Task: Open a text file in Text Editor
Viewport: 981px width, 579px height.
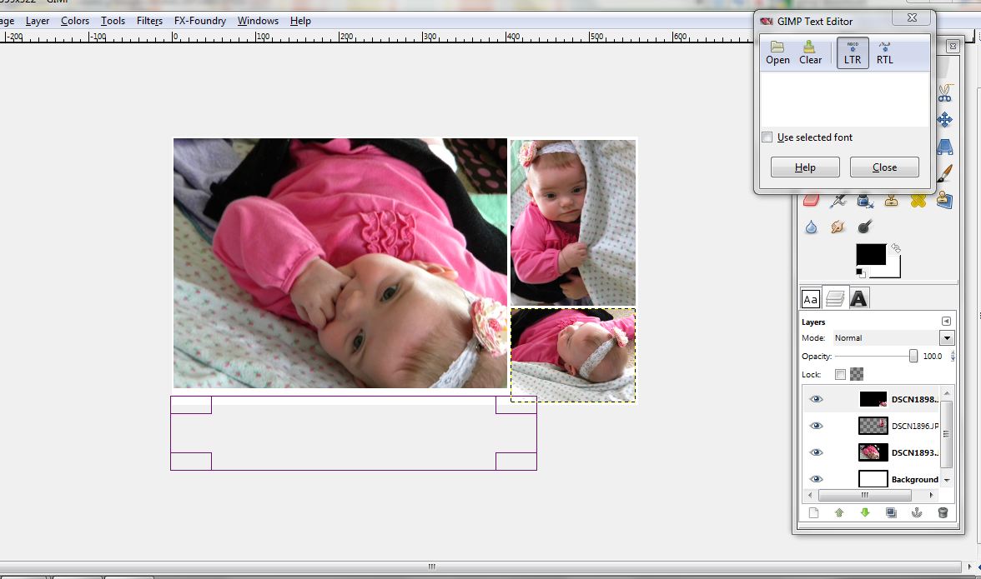Action: coord(777,53)
